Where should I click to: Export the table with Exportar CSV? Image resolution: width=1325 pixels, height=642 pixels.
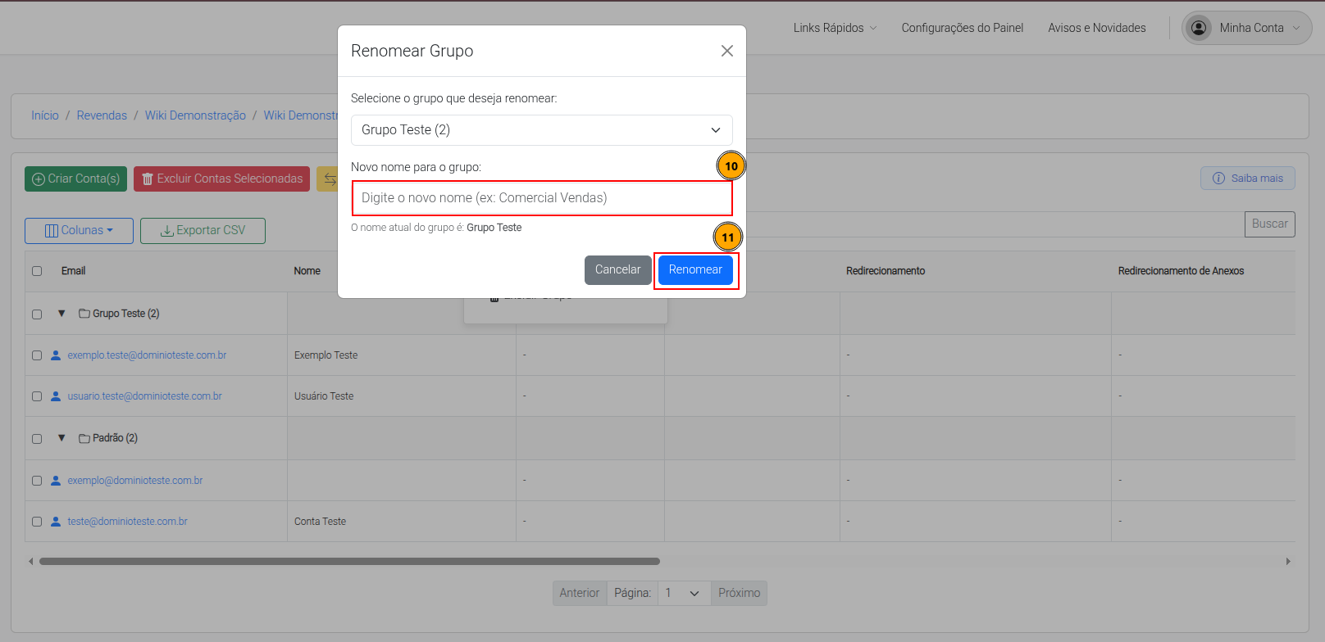coord(203,231)
